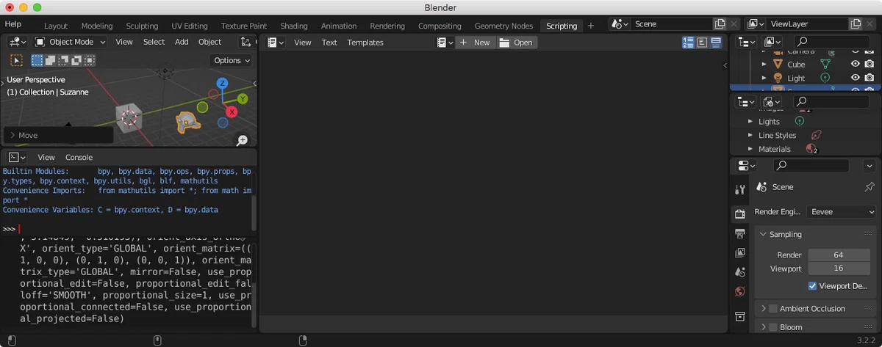The width and height of the screenshot is (882, 347).
Task: Toggle syntax highlighting in text editor
Action: click(715, 43)
